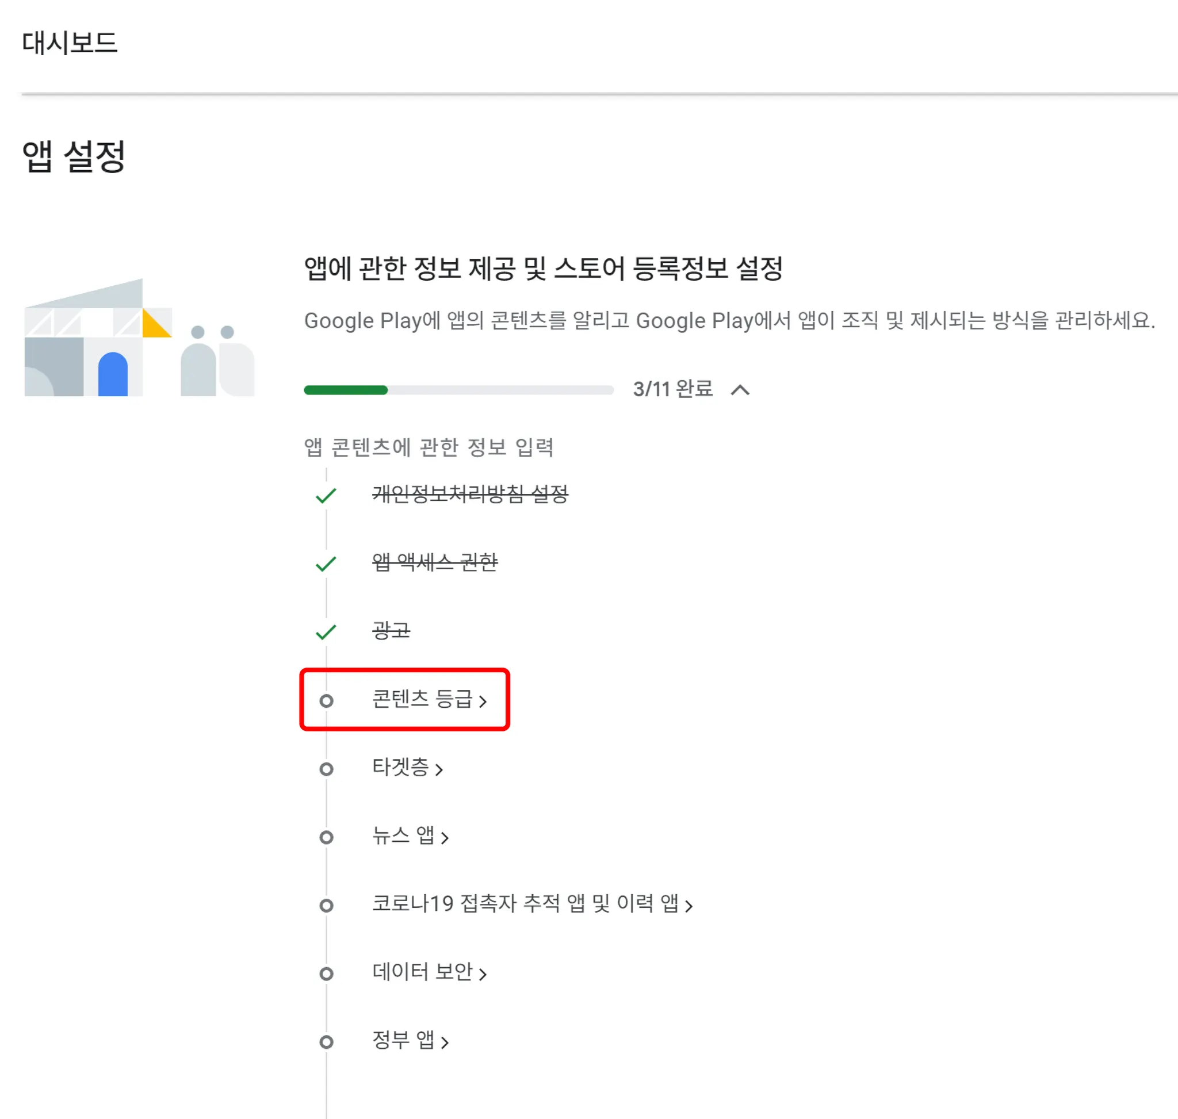This screenshot has width=1178, height=1119.
Task: Click green checkmark beside 앱 액세스 권한
Action: pos(326,563)
